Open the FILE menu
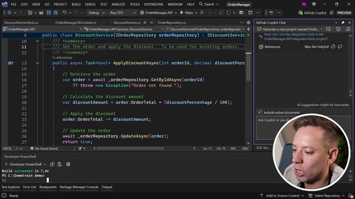 13,4
